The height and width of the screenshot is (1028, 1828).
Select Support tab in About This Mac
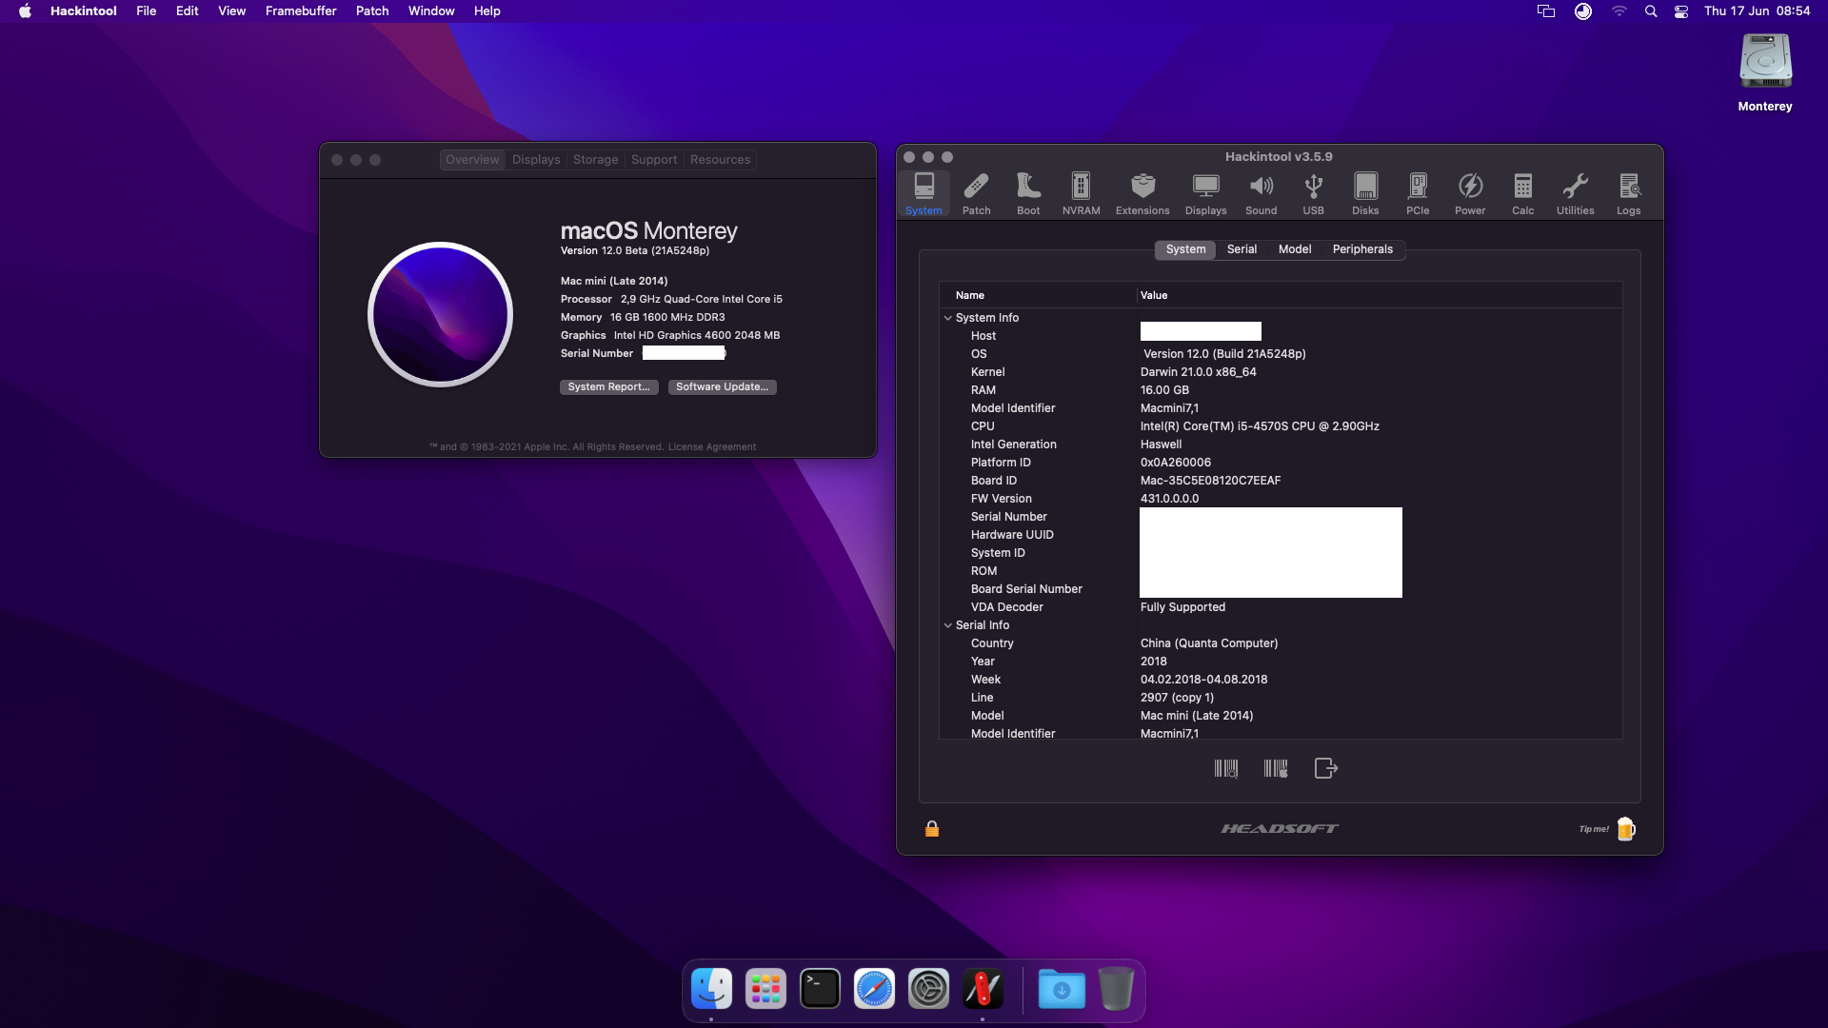point(654,160)
